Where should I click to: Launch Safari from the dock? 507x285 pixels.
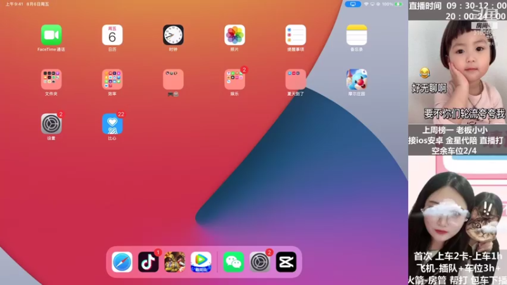pyautogui.click(x=122, y=262)
